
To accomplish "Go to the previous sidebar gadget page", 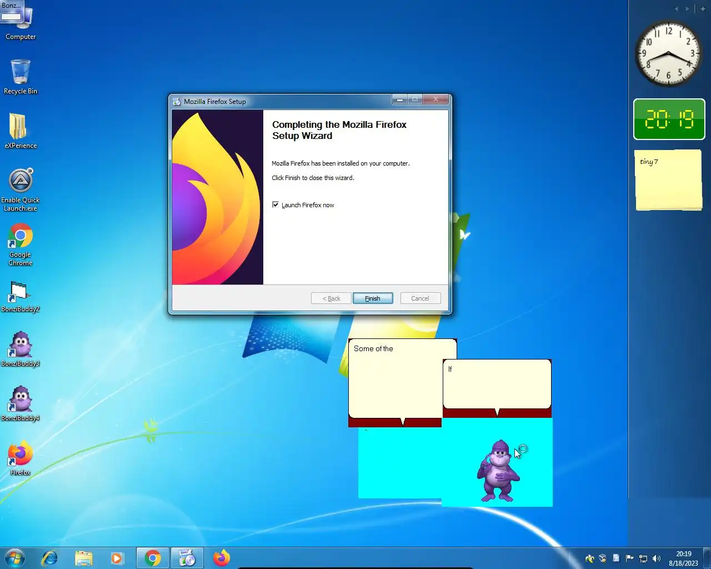I will tap(676, 9).
